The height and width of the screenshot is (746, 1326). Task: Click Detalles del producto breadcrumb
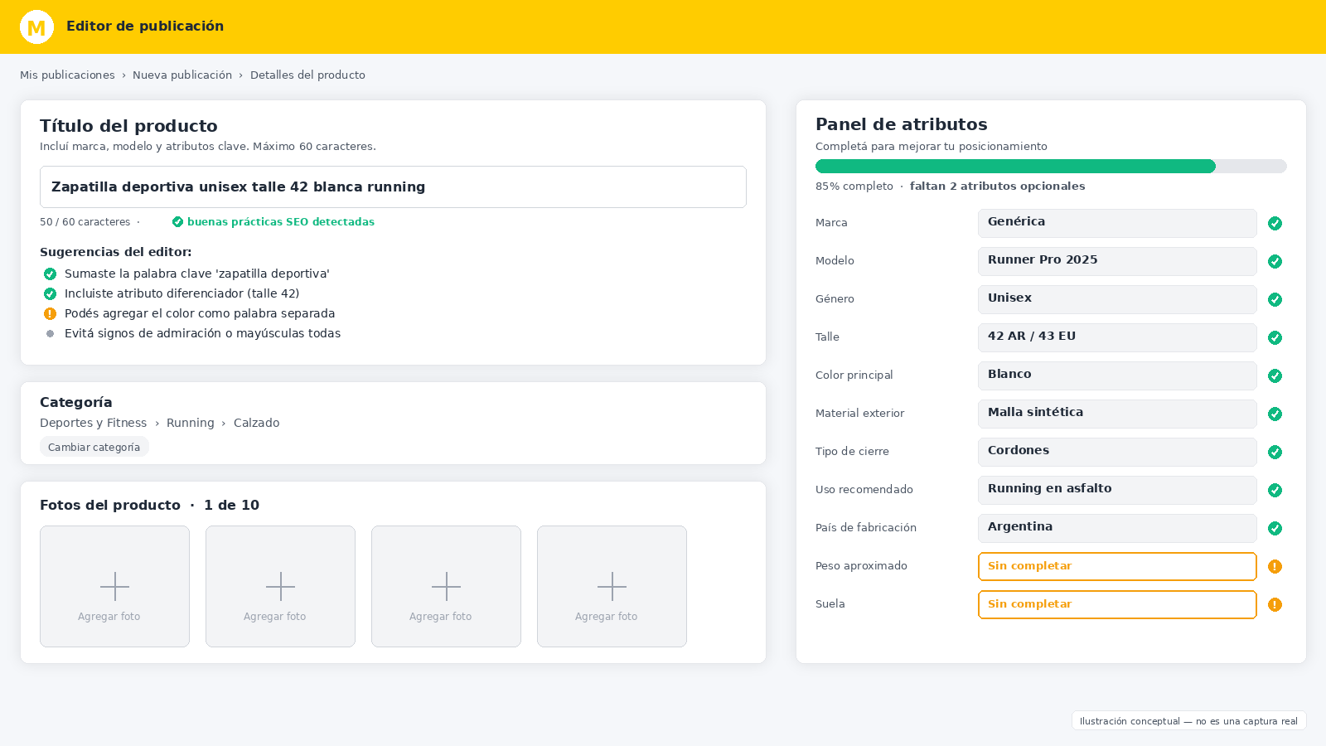[x=307, y=75]
